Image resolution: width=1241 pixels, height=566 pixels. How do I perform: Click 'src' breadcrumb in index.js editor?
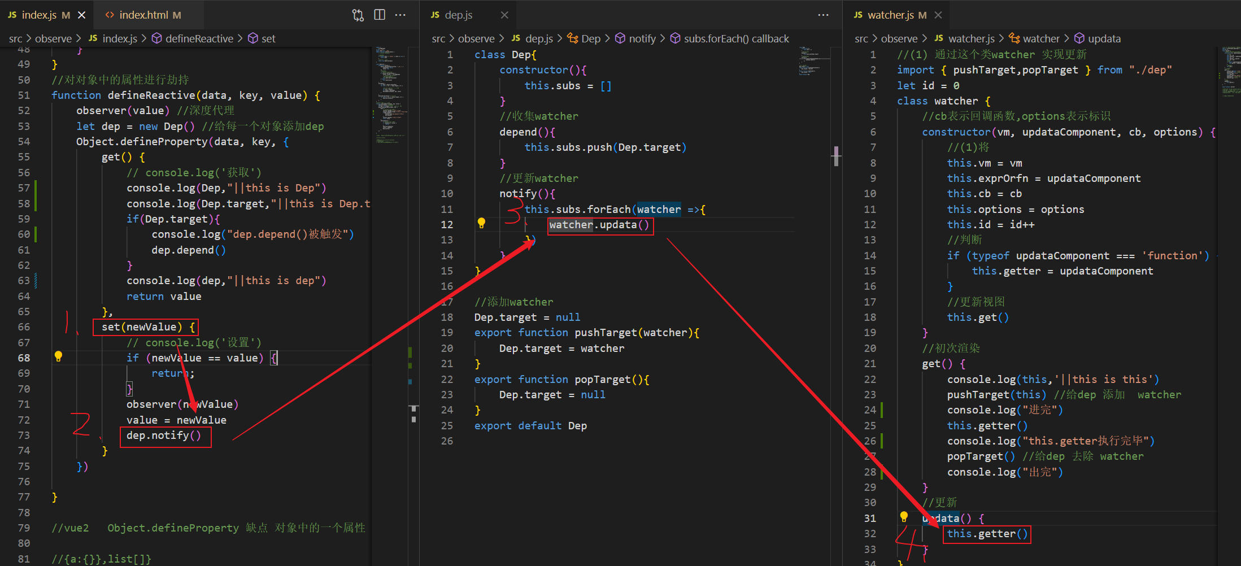pyautogui.click(x=16, y=39)
